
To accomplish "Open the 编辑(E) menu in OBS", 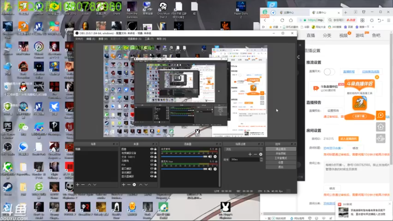I will tap(90, 39).
